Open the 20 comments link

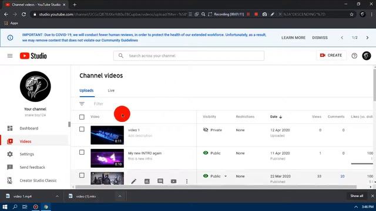(342, 176)
